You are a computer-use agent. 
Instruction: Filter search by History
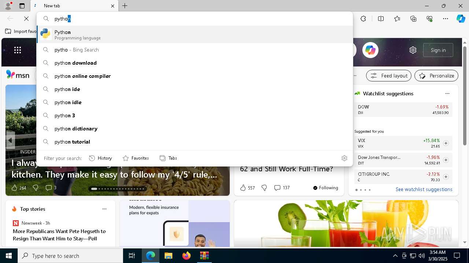[x=100, y=158]
